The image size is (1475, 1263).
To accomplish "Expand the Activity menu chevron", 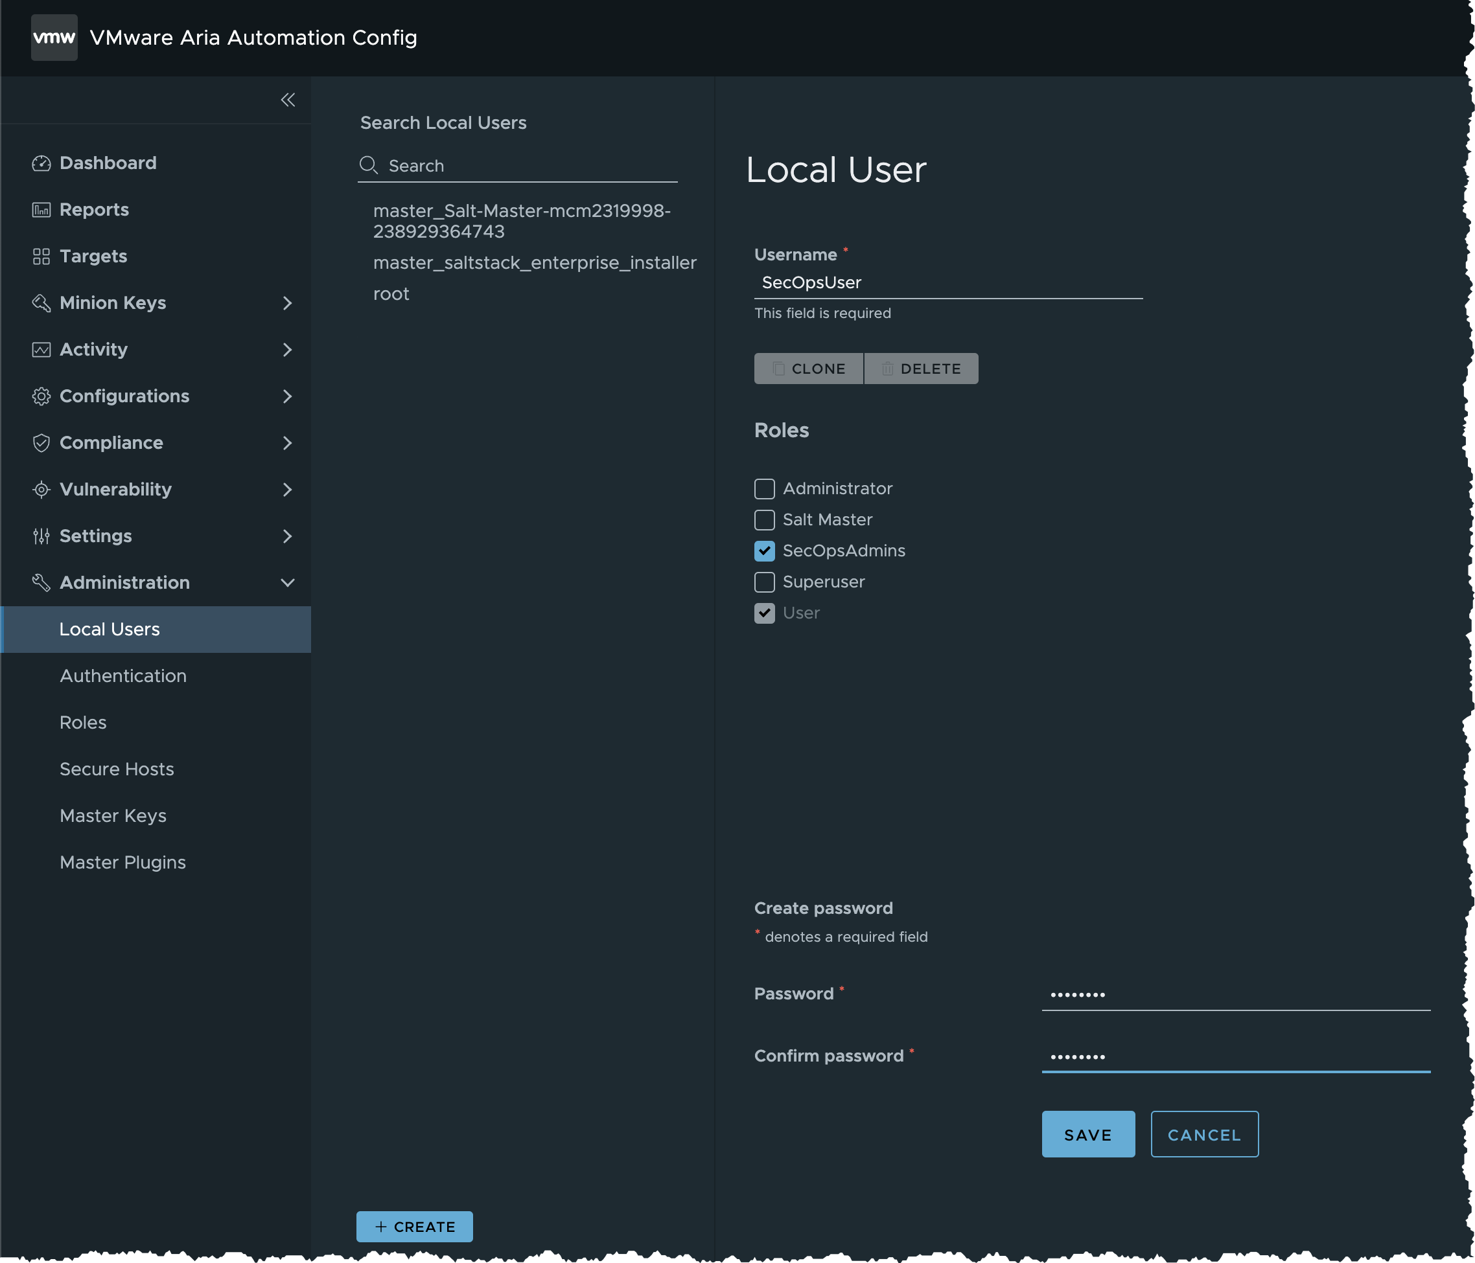I will [288, 349].
